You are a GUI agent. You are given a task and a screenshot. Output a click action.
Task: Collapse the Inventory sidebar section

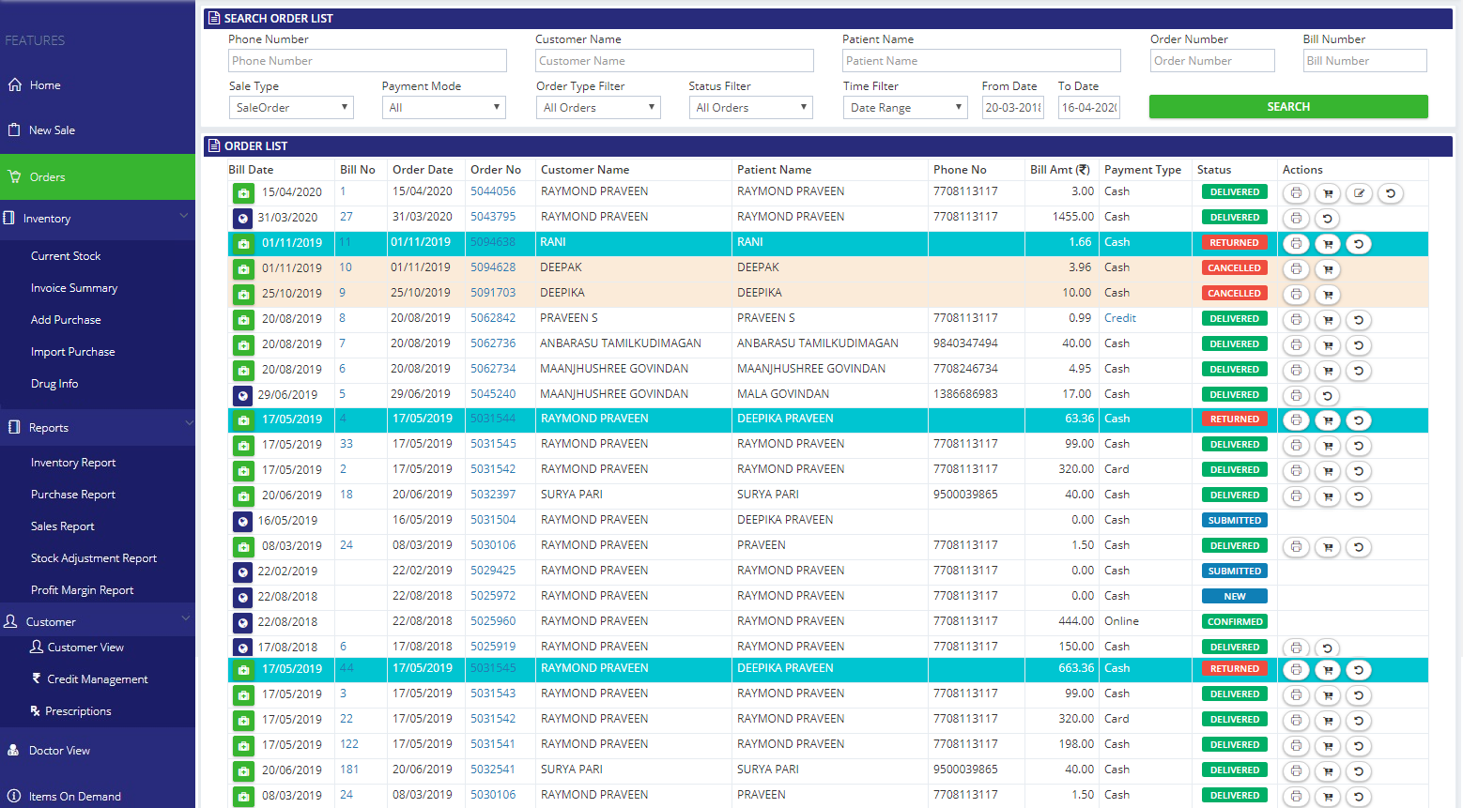pyautogui.click(x=183, y=218)
